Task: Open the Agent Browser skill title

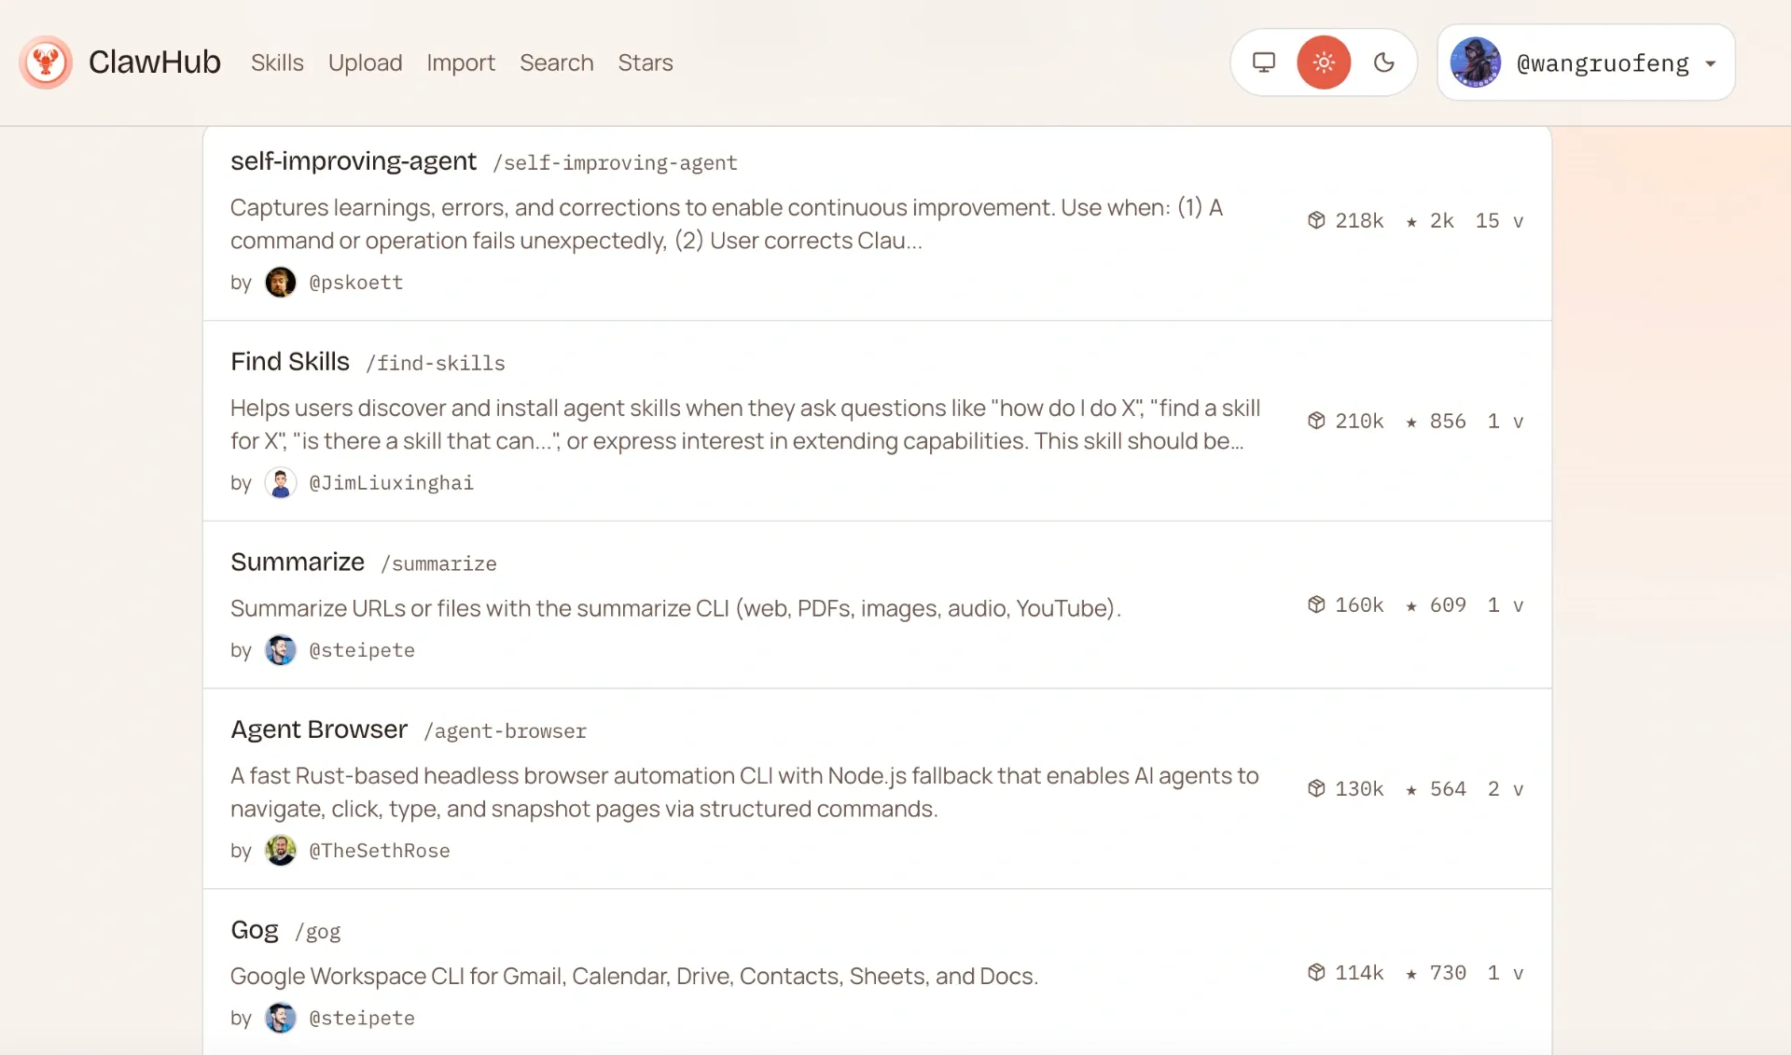Action: coord(319,729)
